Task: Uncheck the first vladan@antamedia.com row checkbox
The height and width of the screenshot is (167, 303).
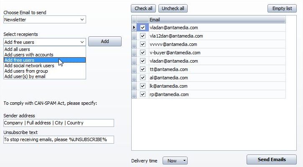Action: tap(143, 28)
